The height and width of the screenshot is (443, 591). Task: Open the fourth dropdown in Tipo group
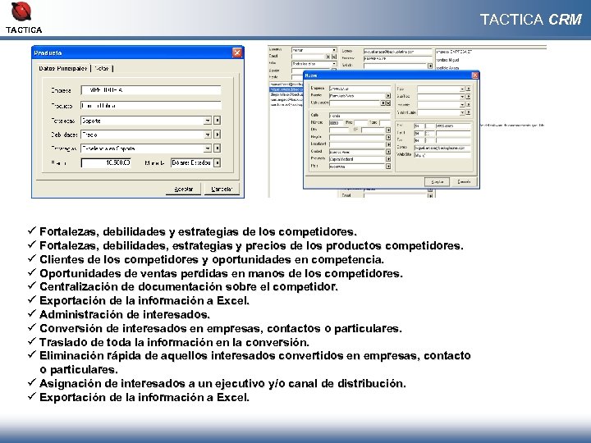[x=462, y=112]
